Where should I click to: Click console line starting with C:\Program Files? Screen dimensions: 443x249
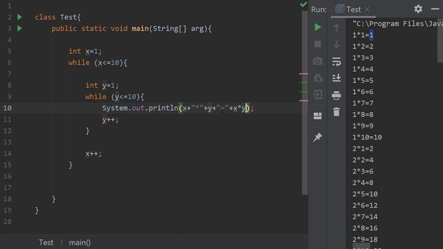tap(397, 24)
